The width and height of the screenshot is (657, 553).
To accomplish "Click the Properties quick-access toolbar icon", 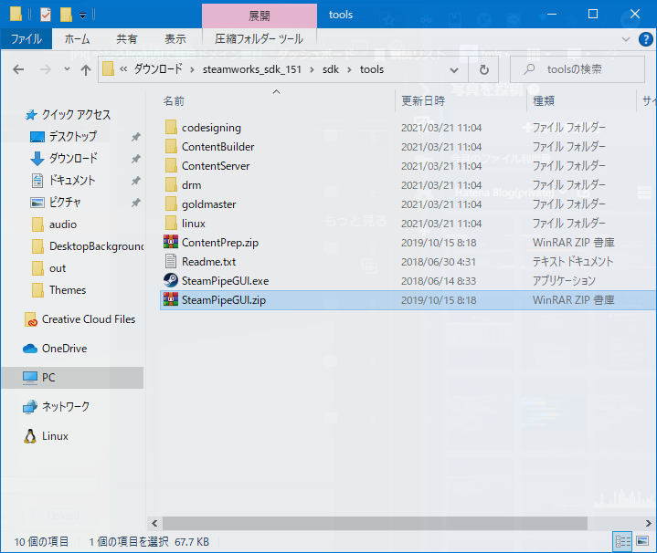I will [46, 15].
